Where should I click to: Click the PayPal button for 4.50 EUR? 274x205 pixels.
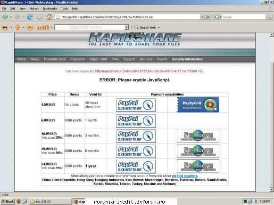[x=136, y=105]
